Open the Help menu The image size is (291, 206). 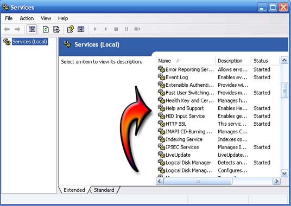click(63, 18)
